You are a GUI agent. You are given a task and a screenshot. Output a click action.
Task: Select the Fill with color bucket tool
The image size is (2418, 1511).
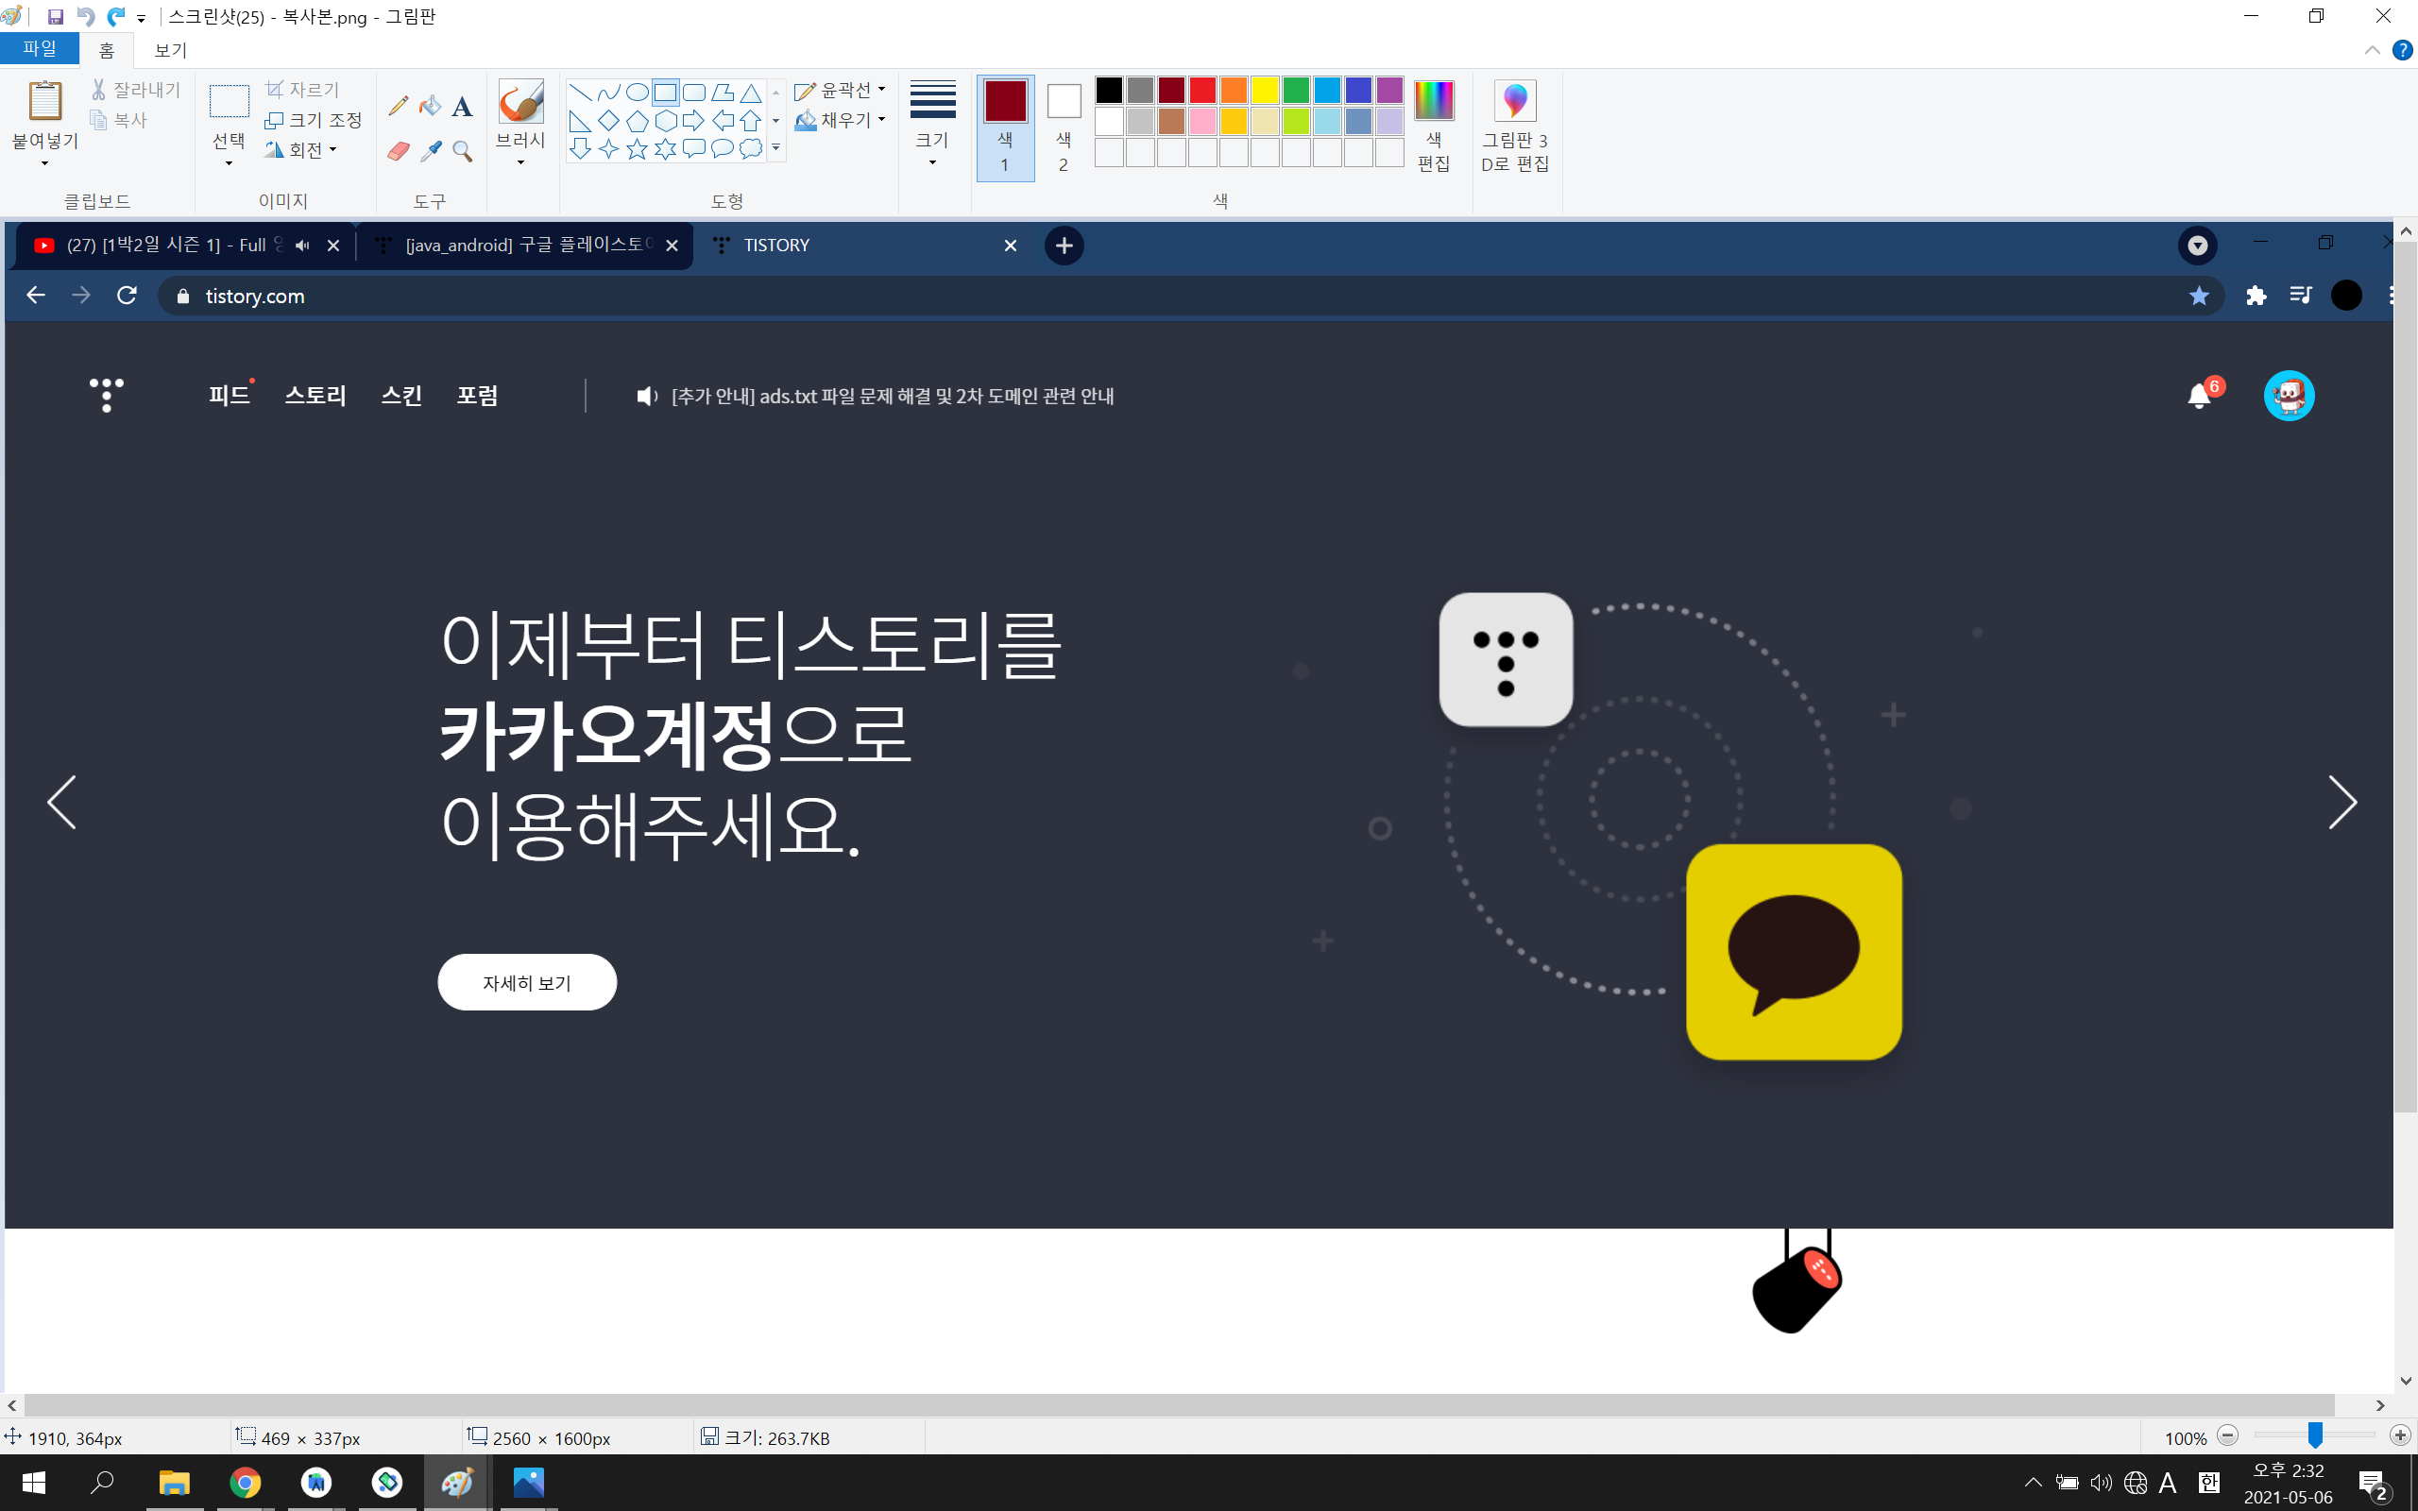(x=431, y=106)
